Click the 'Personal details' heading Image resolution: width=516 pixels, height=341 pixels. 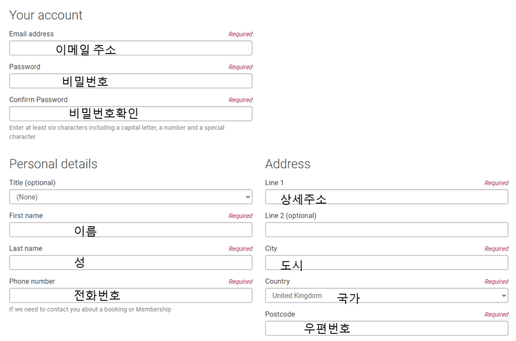(x=53, y=164)
